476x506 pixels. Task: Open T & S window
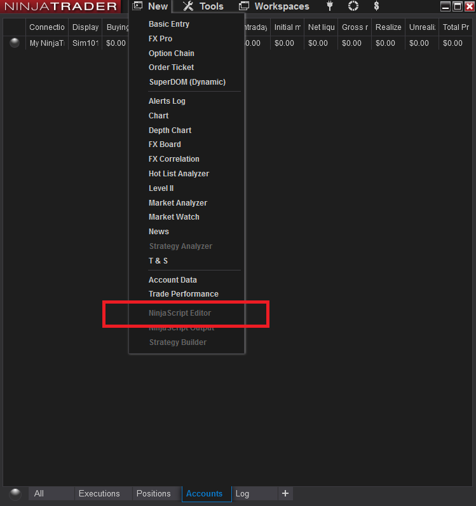tap(158, 261)
